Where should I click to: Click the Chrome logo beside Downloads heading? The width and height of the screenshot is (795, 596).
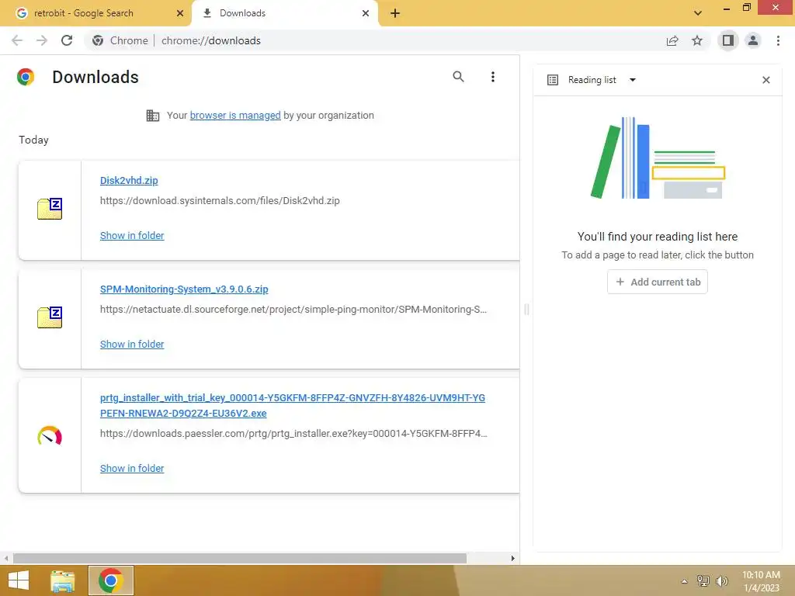pyautogui.click(x=26, y=77)
